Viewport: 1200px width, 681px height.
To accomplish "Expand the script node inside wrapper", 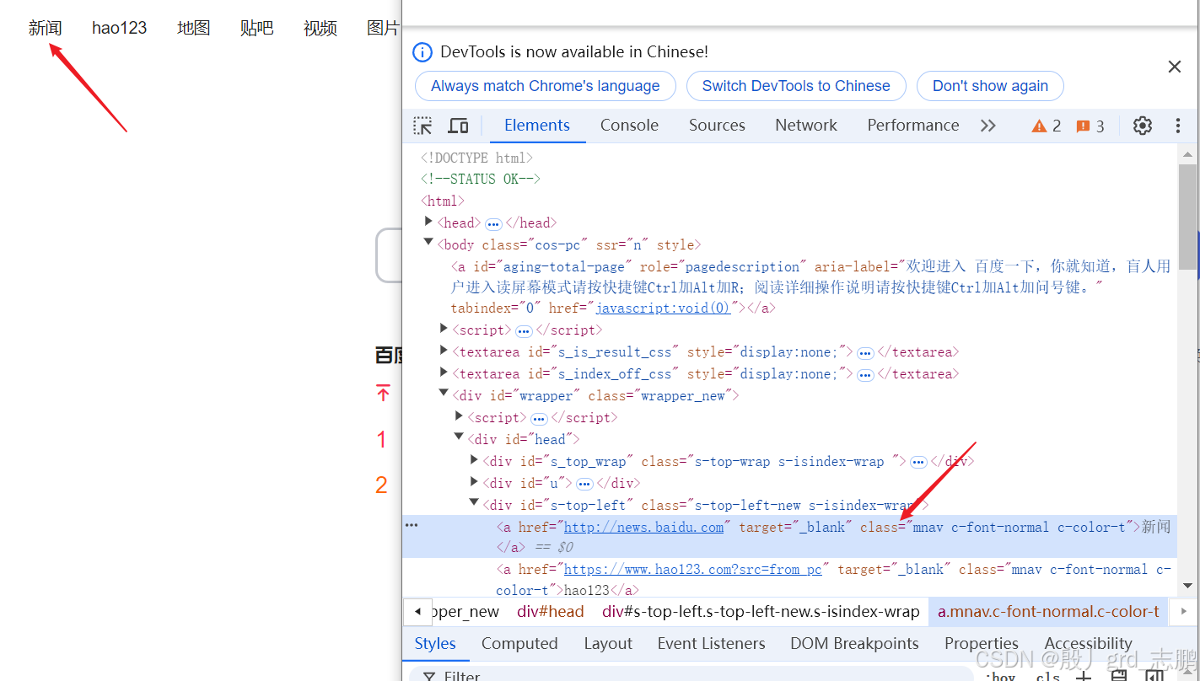I will [460, 416].
